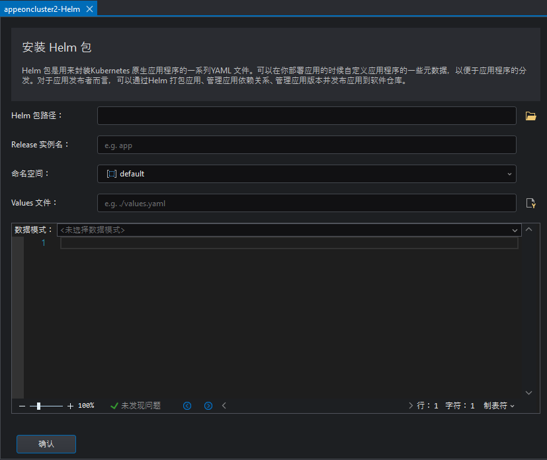Open the 命名空间 default dropdown
Viewport: 547px width, 460px height.
tap(307, 174)
